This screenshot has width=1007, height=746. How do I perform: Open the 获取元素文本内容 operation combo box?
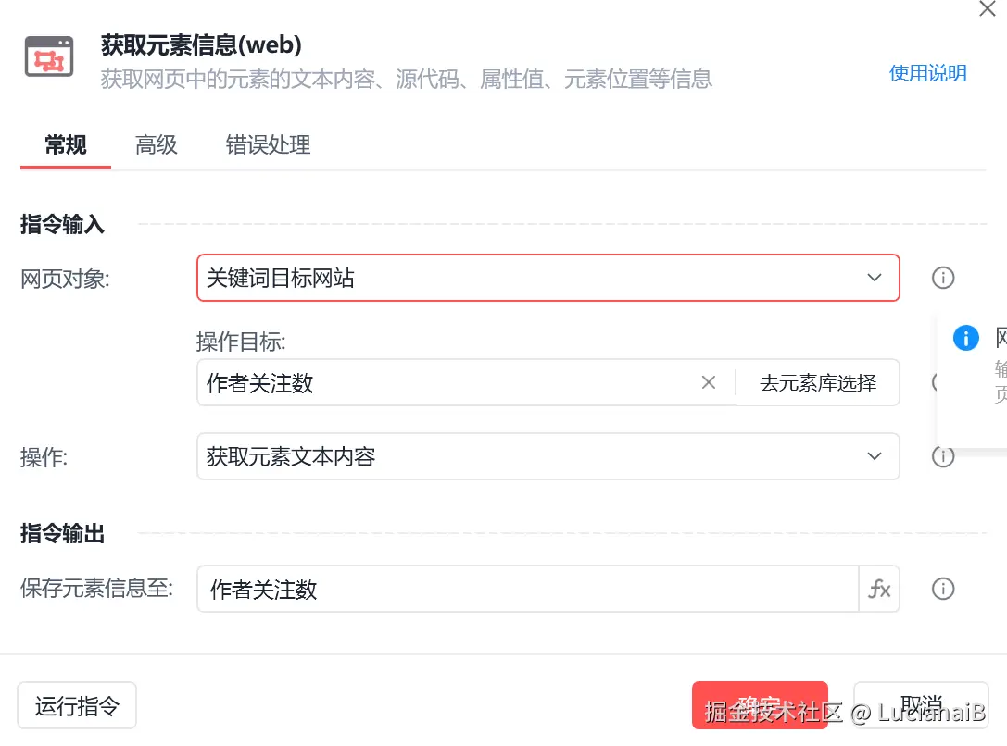coord(528,456)
